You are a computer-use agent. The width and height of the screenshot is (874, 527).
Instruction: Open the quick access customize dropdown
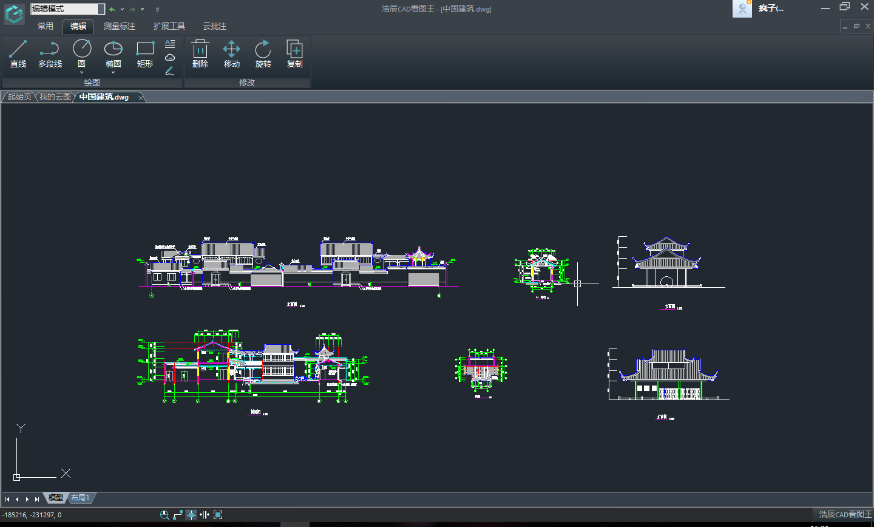point(157,9)
